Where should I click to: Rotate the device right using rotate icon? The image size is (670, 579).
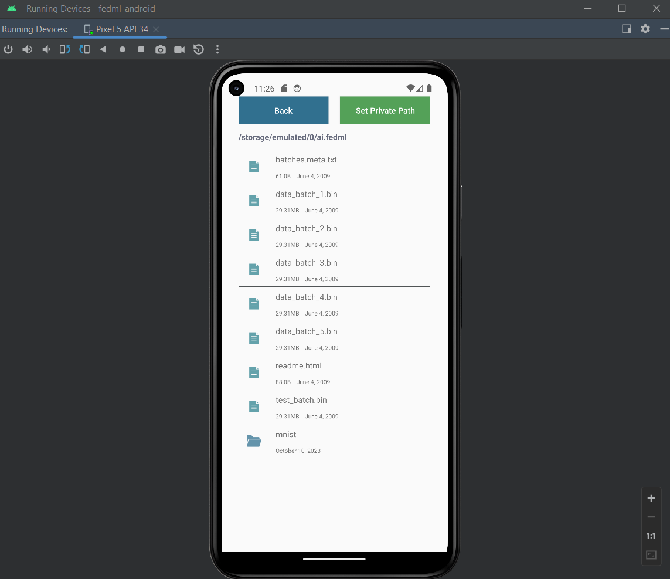point(84,49)
